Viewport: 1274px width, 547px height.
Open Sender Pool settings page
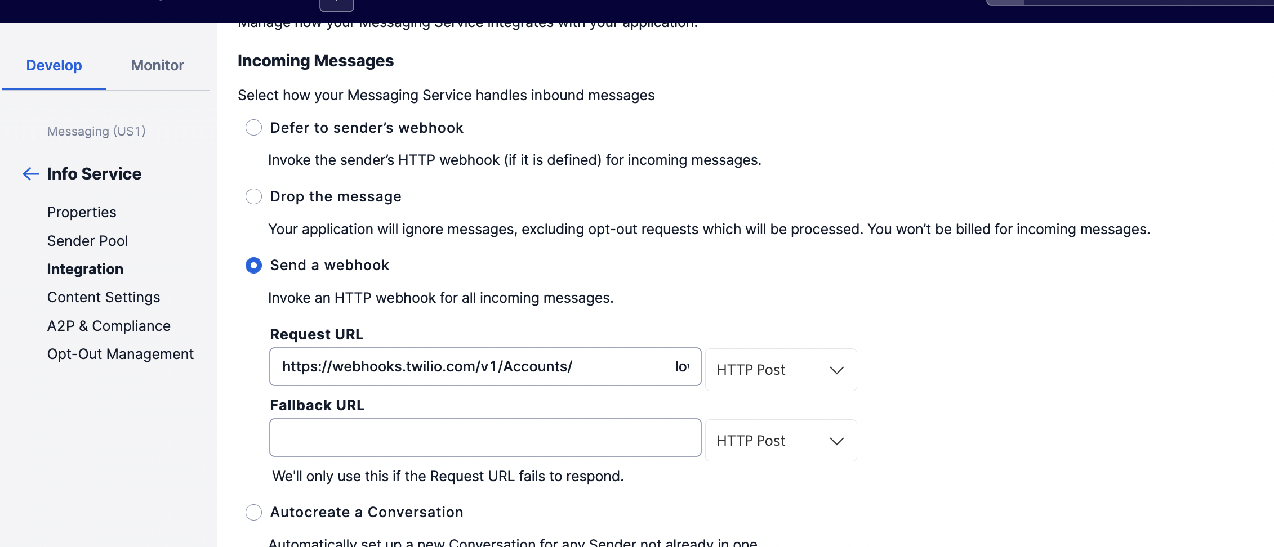[87, 241]
